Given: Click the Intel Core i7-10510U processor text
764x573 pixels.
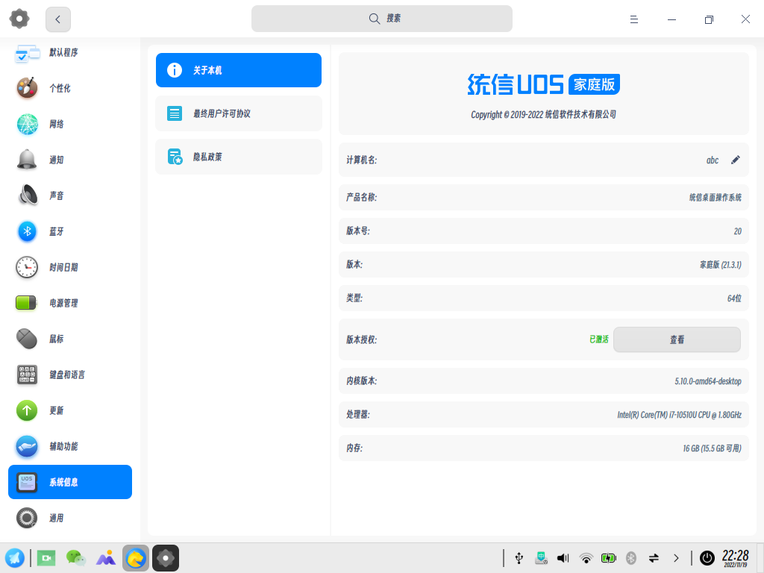Looking at the screenshot, I should click(x=679, y=415).
